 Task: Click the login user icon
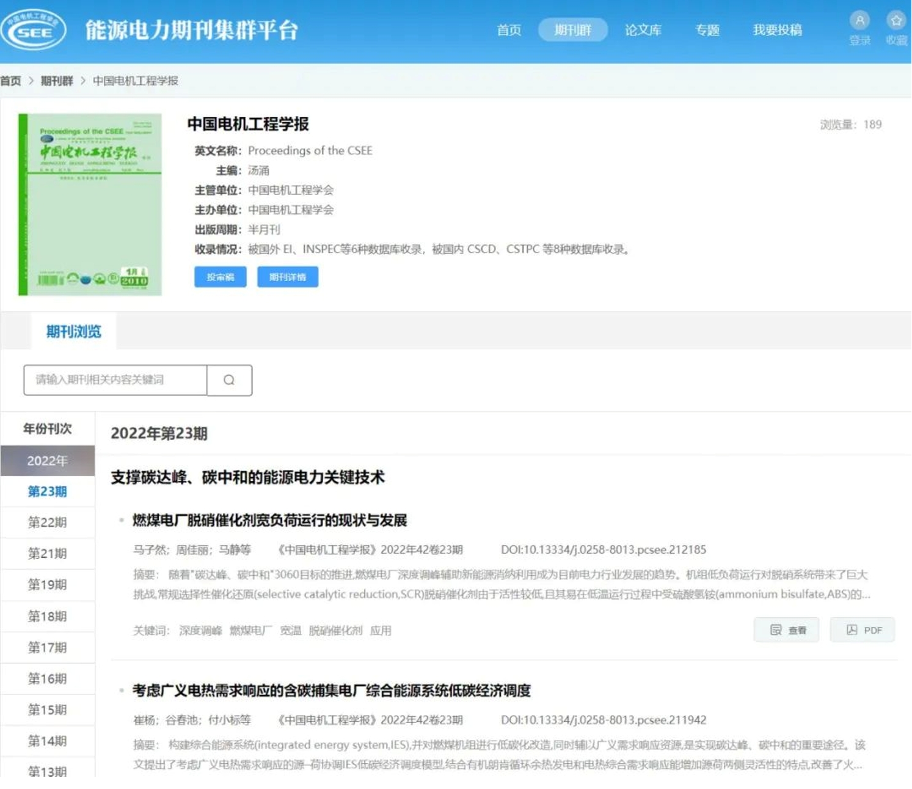pos(859,21)
